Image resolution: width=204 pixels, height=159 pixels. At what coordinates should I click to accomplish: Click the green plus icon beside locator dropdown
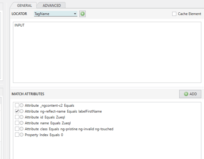(82, 14)
